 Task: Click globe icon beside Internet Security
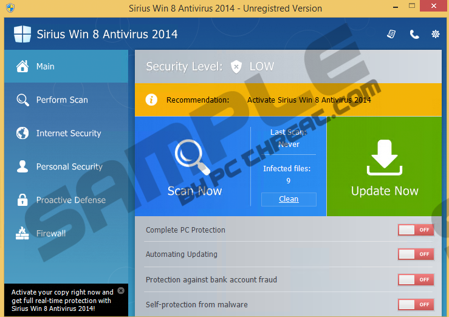[22, 133]
